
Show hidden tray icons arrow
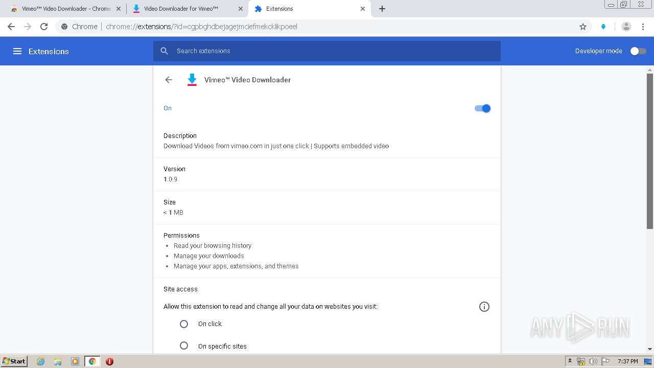570,361
